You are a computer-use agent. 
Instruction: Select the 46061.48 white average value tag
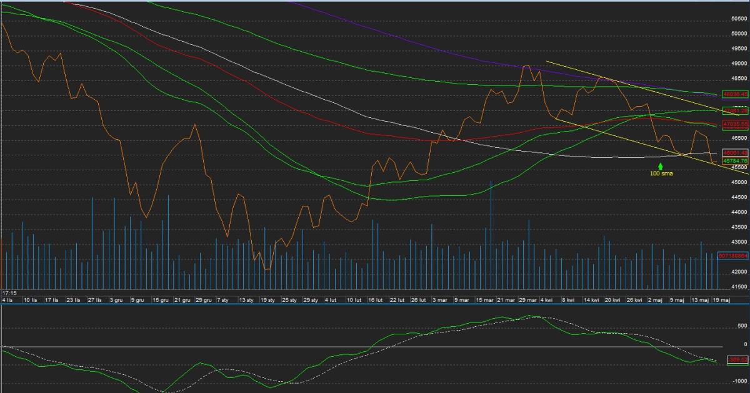pyautogui.click(x=735, y=153)
